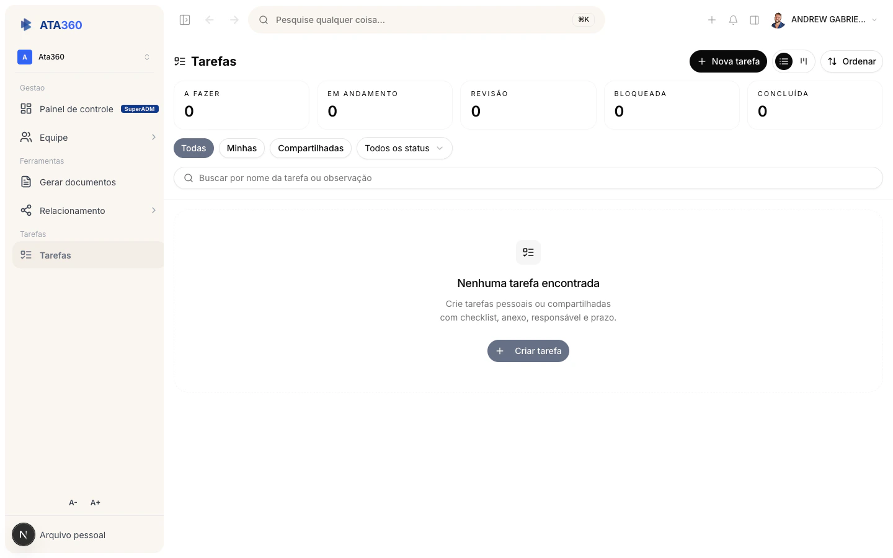Image resolution: width=893 pixels, height=558 pixels.
Task: Click the Criar tarefa button
Action: click(x=528, y=351)
